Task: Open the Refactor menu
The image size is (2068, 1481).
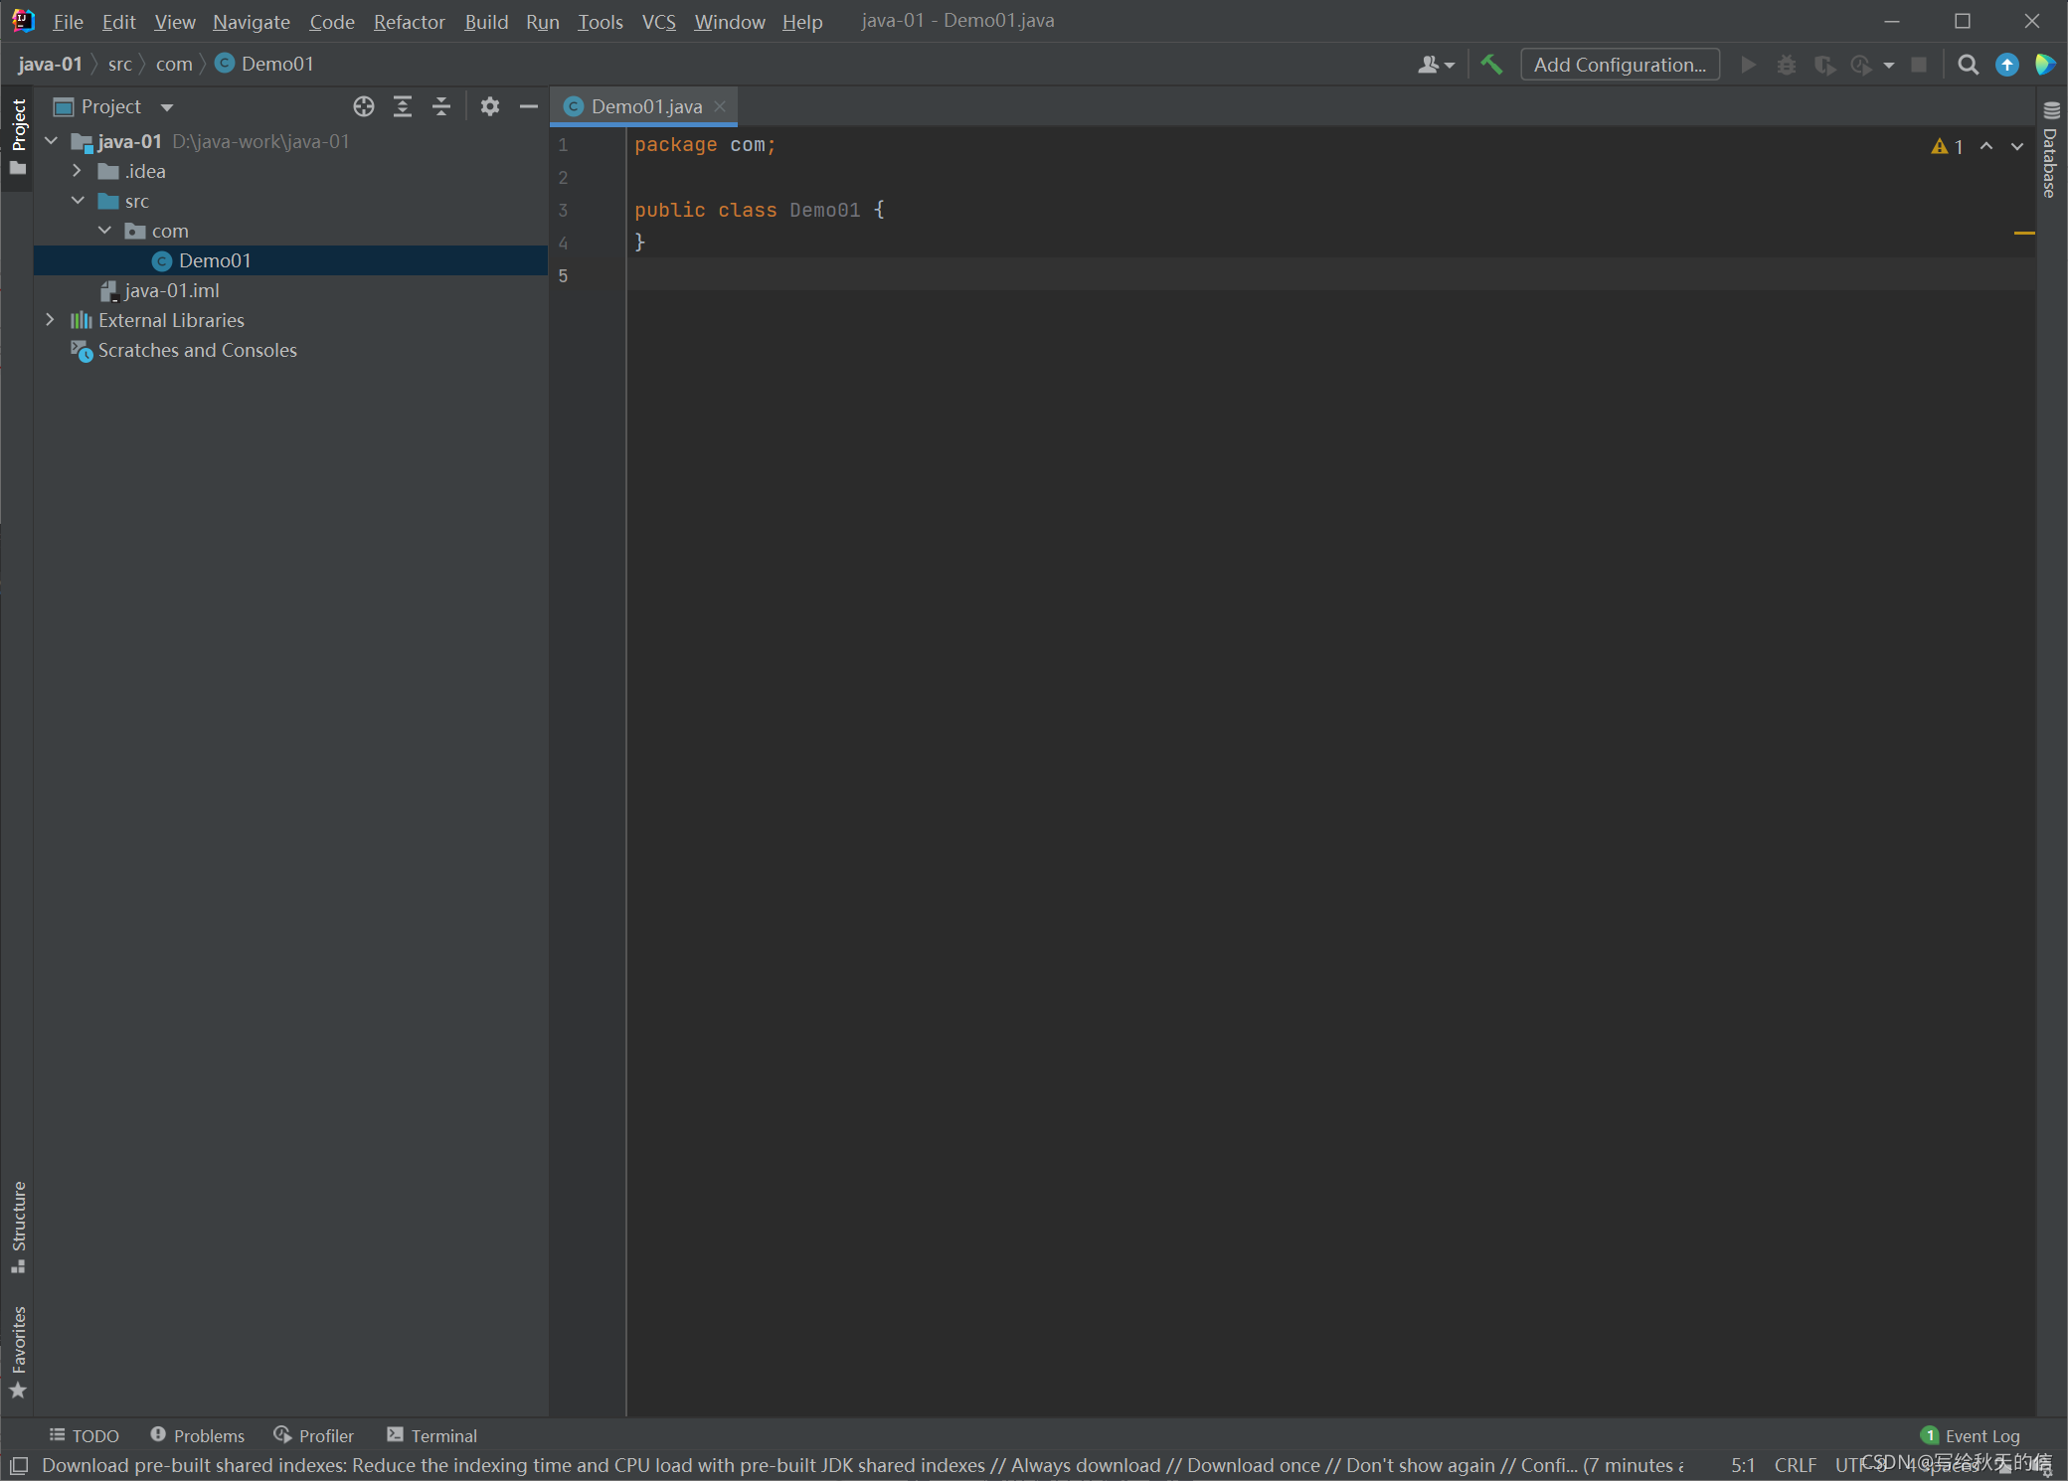Action: [x=409, y=22]
